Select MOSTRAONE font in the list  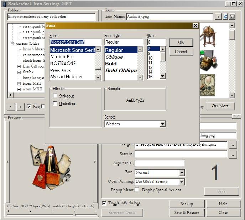click(73, 63)
